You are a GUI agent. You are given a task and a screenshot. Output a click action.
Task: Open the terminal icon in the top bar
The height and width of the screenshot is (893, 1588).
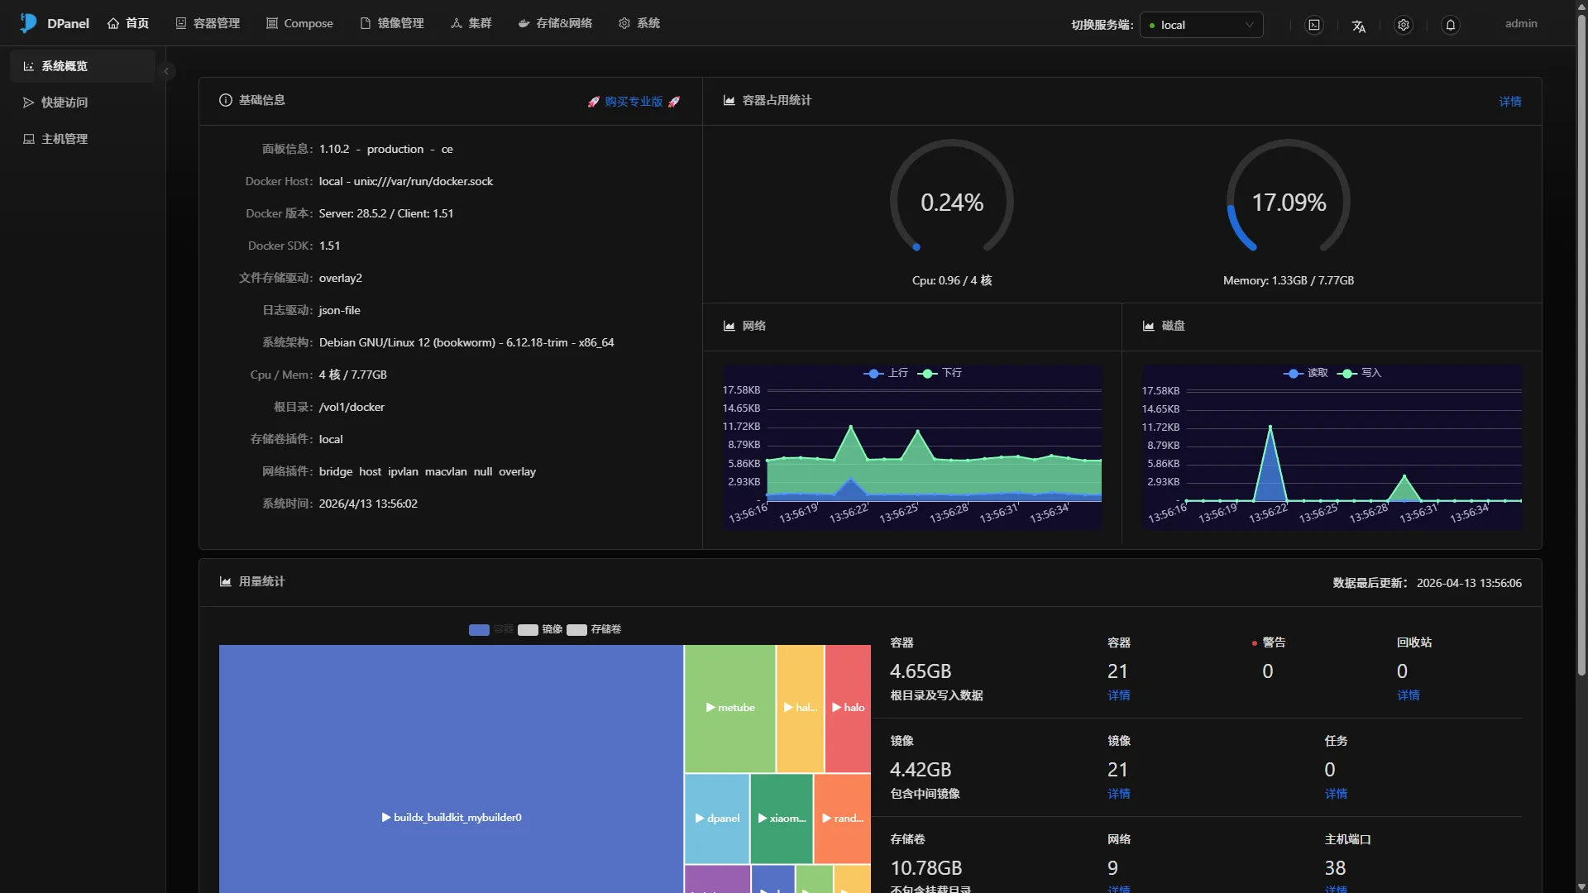pos(1314,24)
